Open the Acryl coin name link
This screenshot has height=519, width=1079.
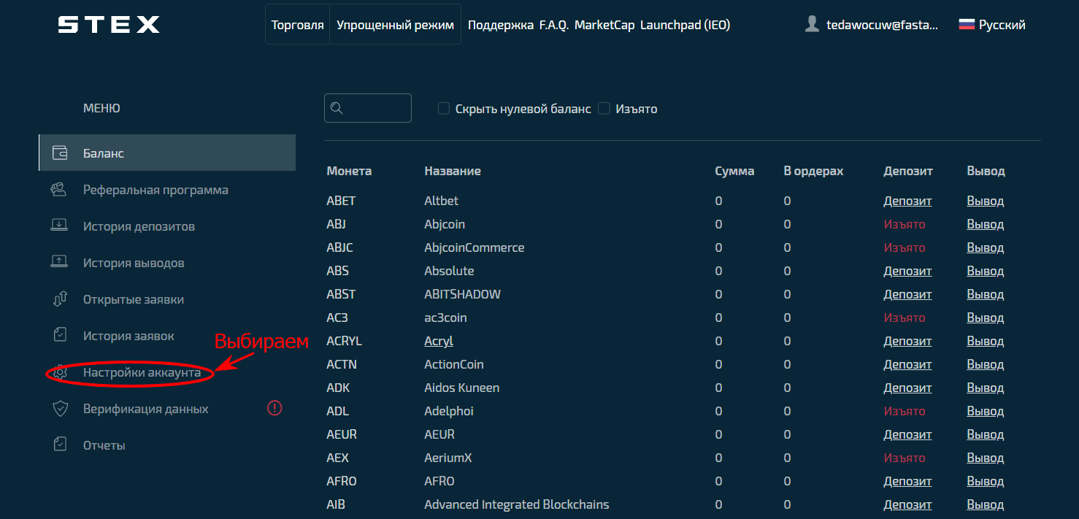[439, 341]
